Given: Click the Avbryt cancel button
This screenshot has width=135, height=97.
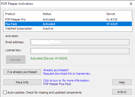Looking at the screenshot, I should click(122, 92).
